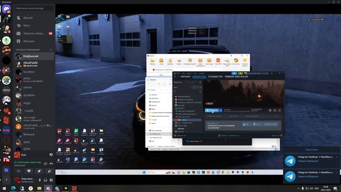Toggle camera in Discord voice panel

click(19, 171)
